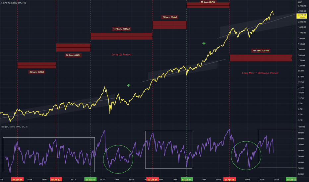The width and height of the screenshot is (309, 182).
Task: Select the 01 Jul '74 green date marker
Action: tap(187, 179)
